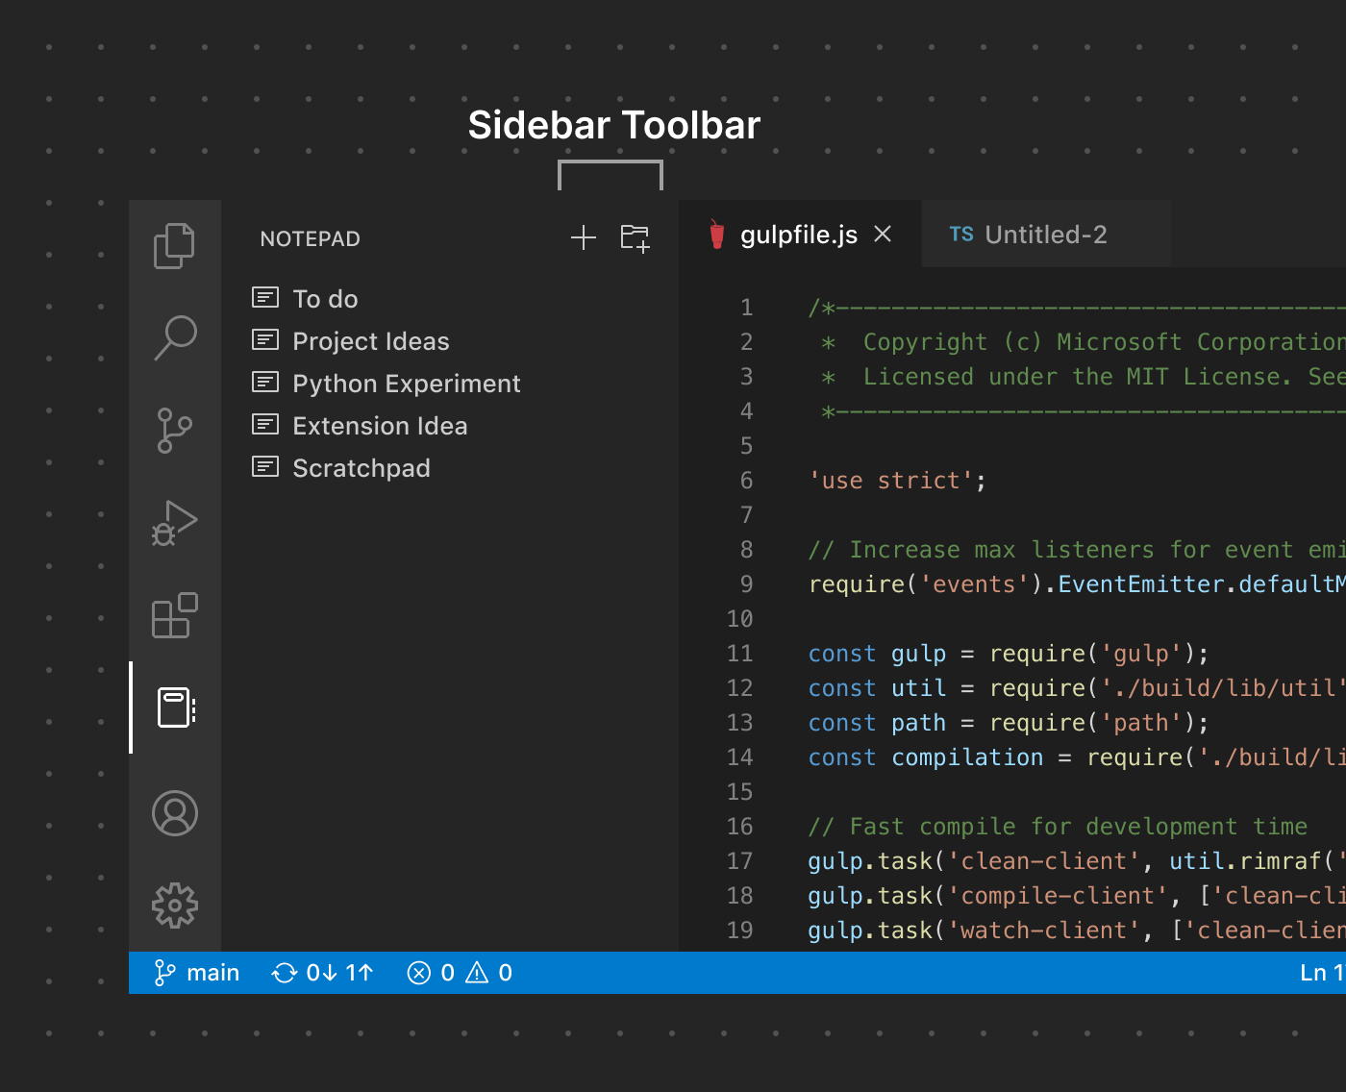The height and width of the screenshot is (1092, 1346).
Task: Select the Notepad icon in activity bar
Action: coord(174,707)
